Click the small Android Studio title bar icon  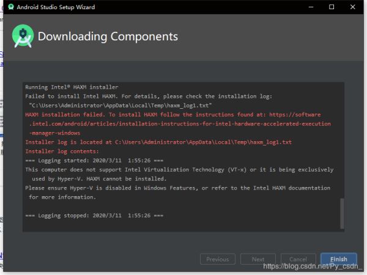[x=11, y=7]
